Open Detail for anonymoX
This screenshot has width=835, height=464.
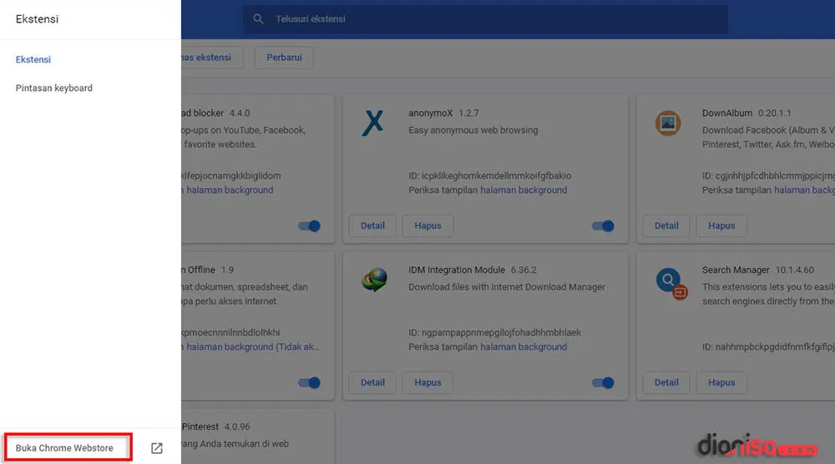(372, 225)
